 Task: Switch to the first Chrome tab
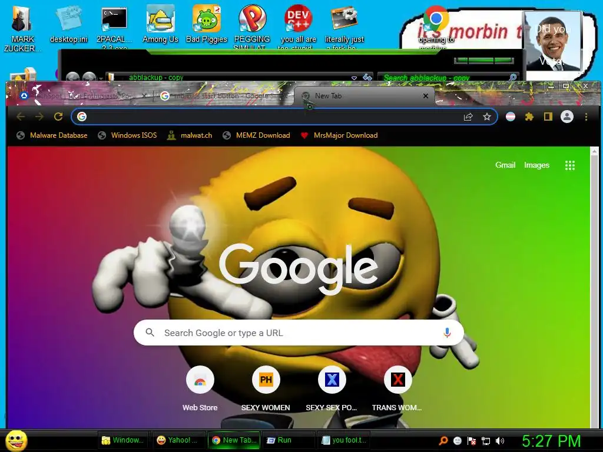[x=82, y=96]
